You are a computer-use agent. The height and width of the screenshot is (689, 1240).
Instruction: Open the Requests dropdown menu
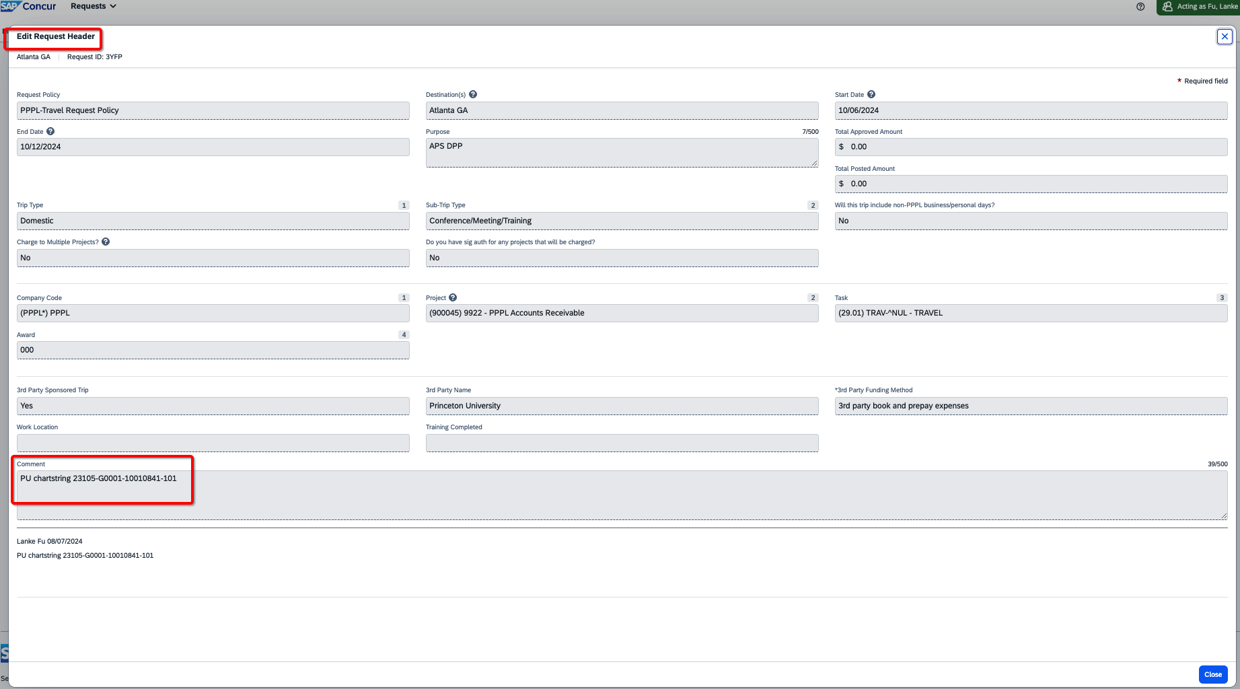click(x=94, y=6)
